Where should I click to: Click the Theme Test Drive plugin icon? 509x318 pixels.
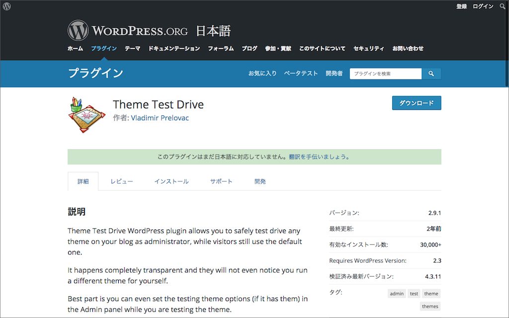pos(87,115)
